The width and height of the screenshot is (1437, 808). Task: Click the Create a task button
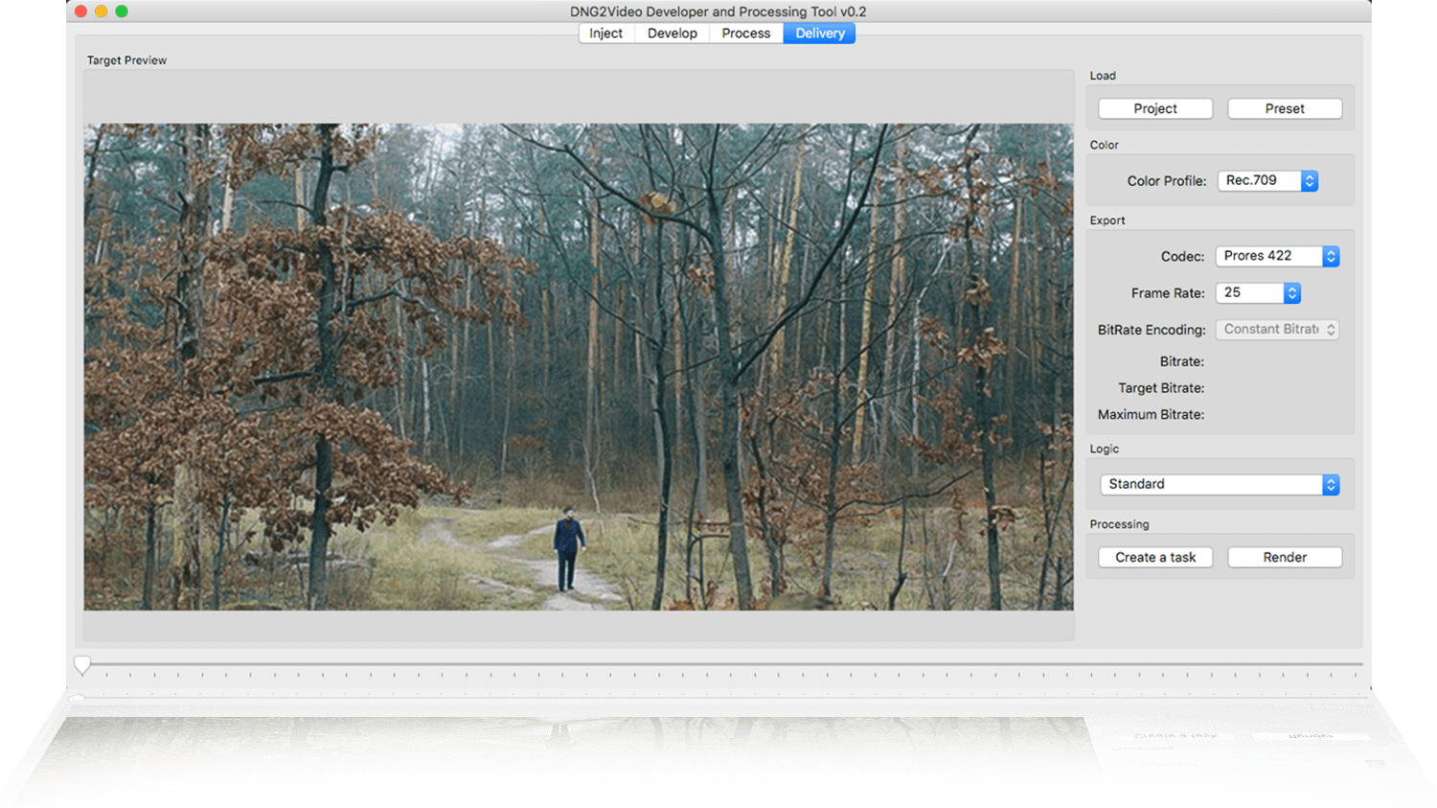click(x=1154, y=558)
